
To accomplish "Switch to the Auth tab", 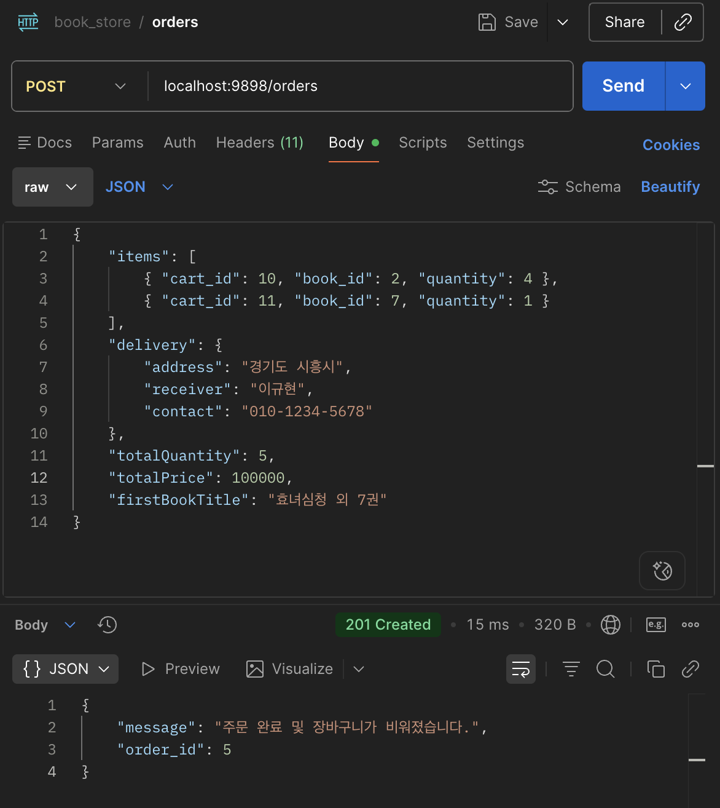I will 180,143.
